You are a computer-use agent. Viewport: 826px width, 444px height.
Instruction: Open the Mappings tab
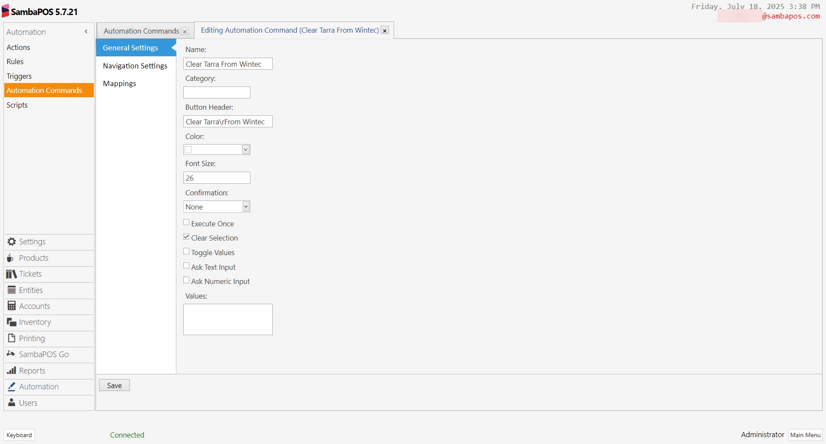[120, 83]
